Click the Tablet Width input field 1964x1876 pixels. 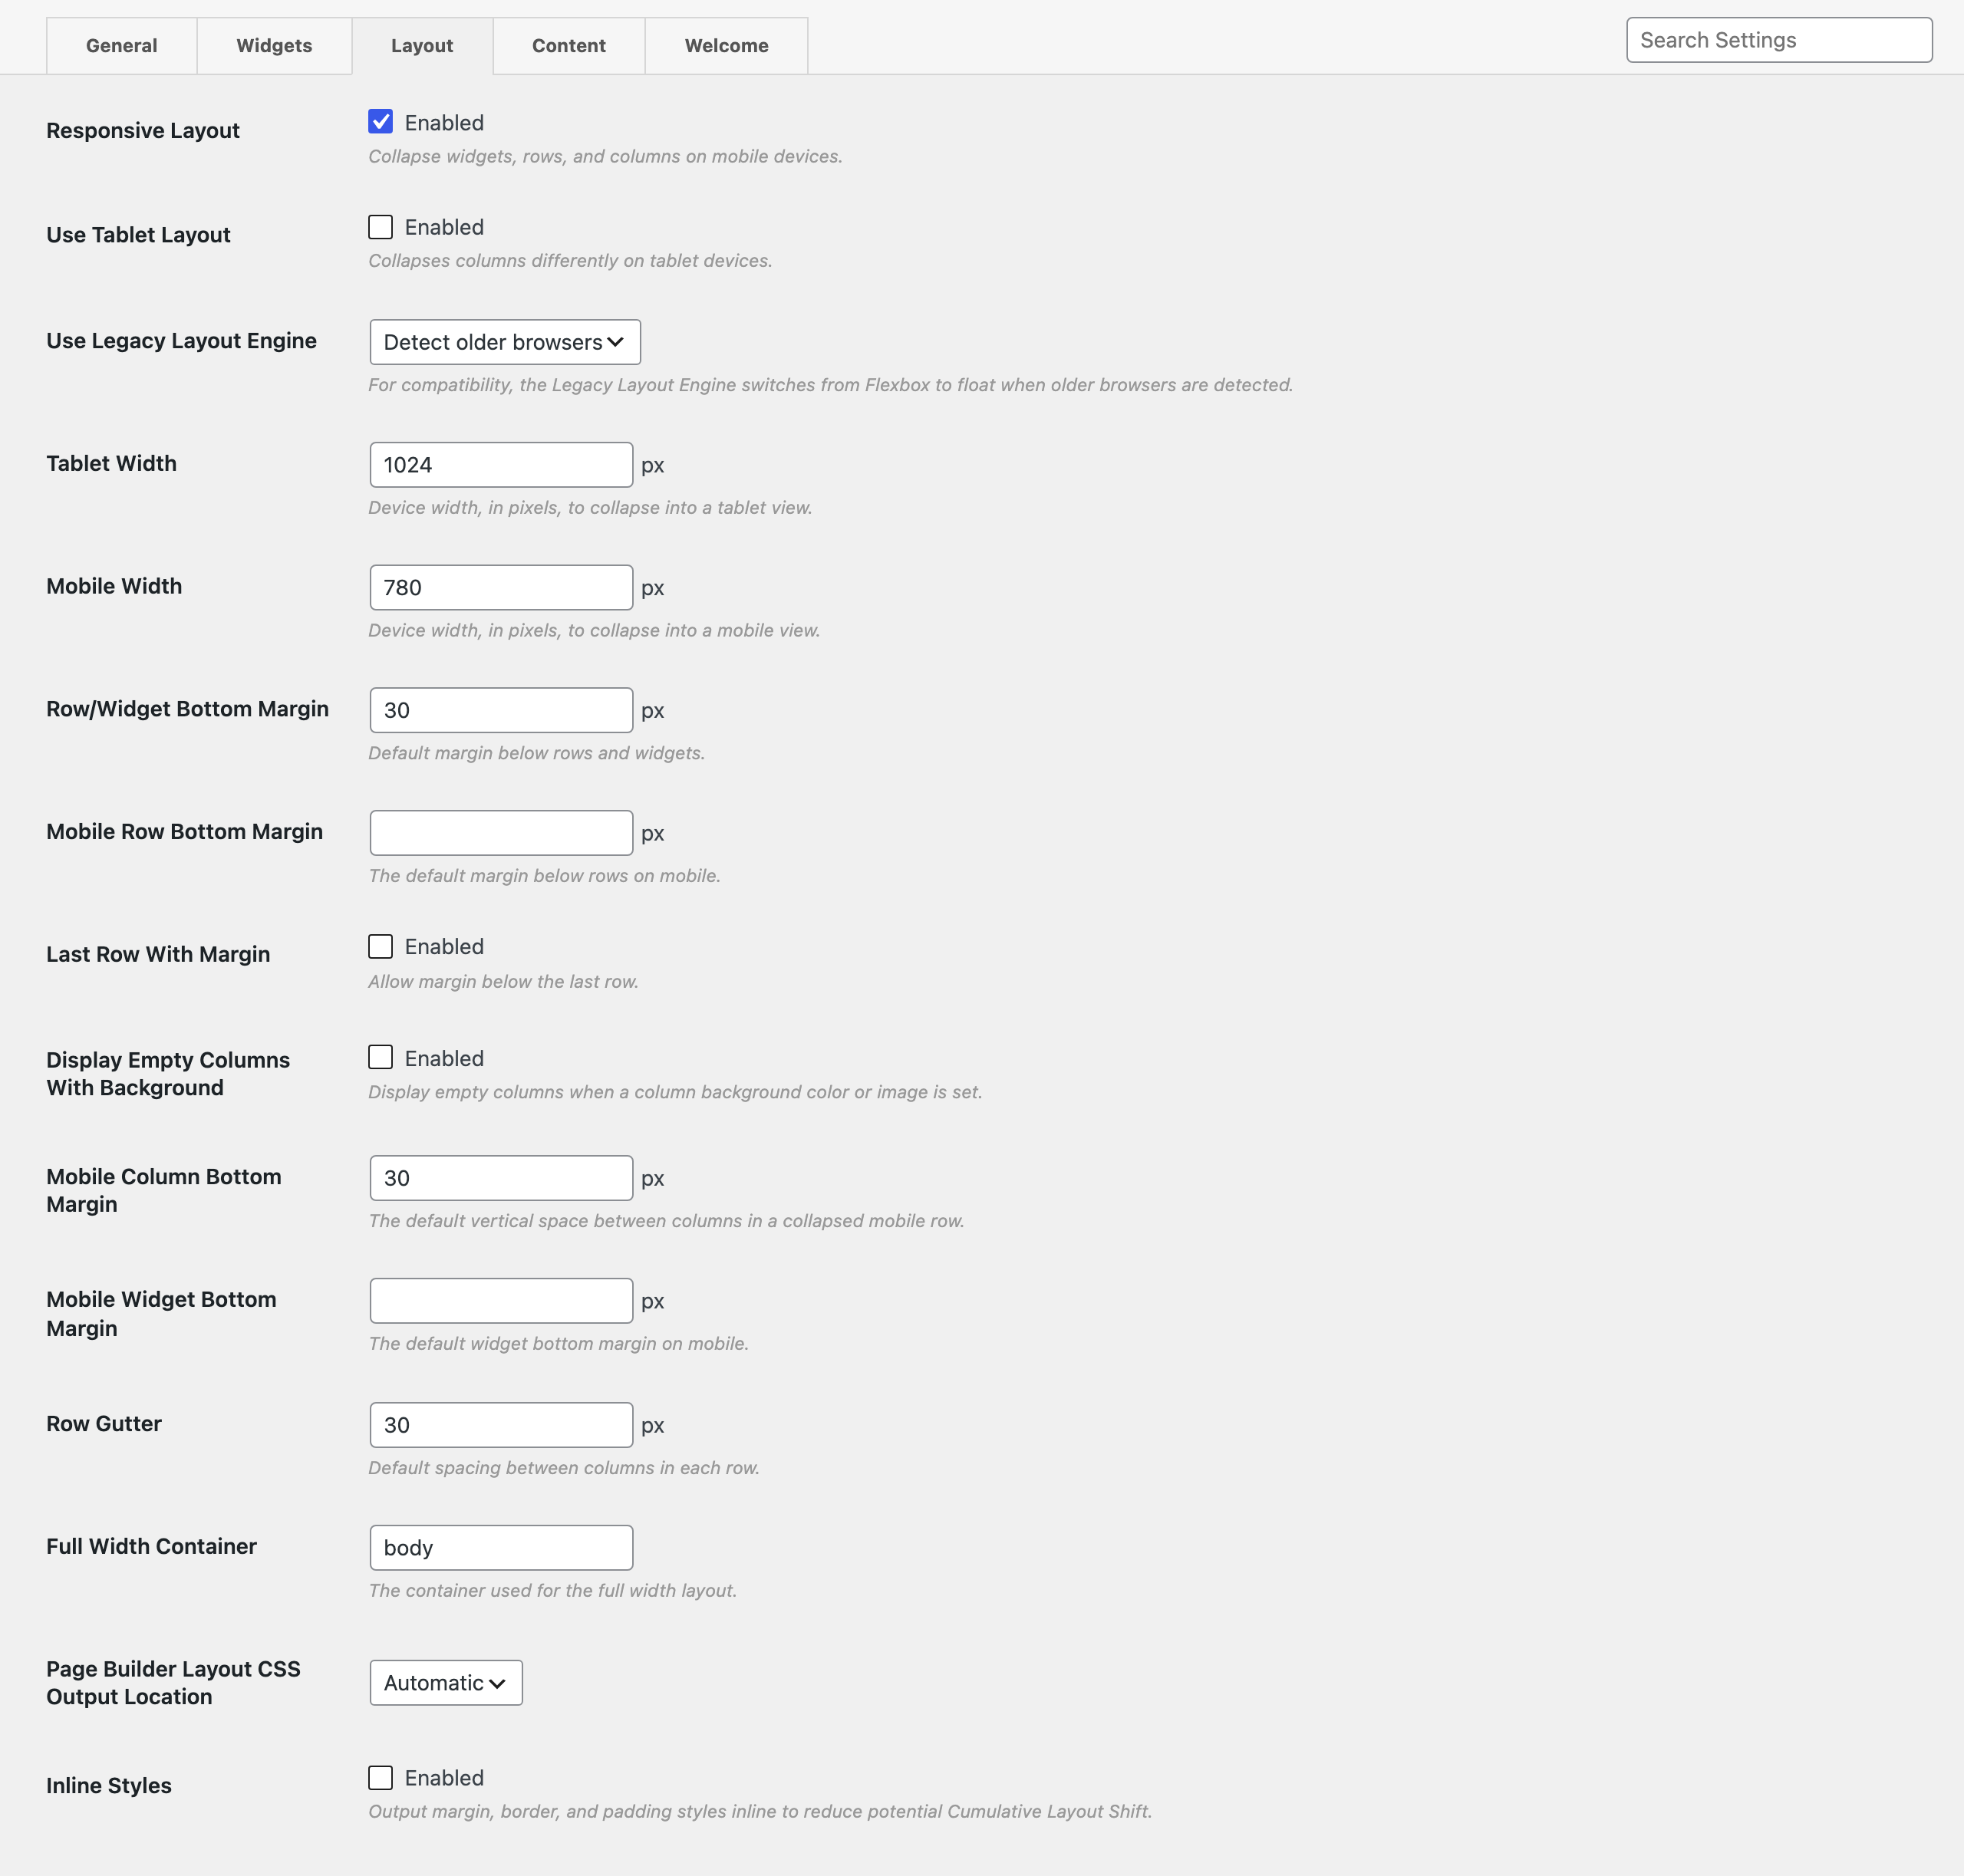click(x=501, y=465)
